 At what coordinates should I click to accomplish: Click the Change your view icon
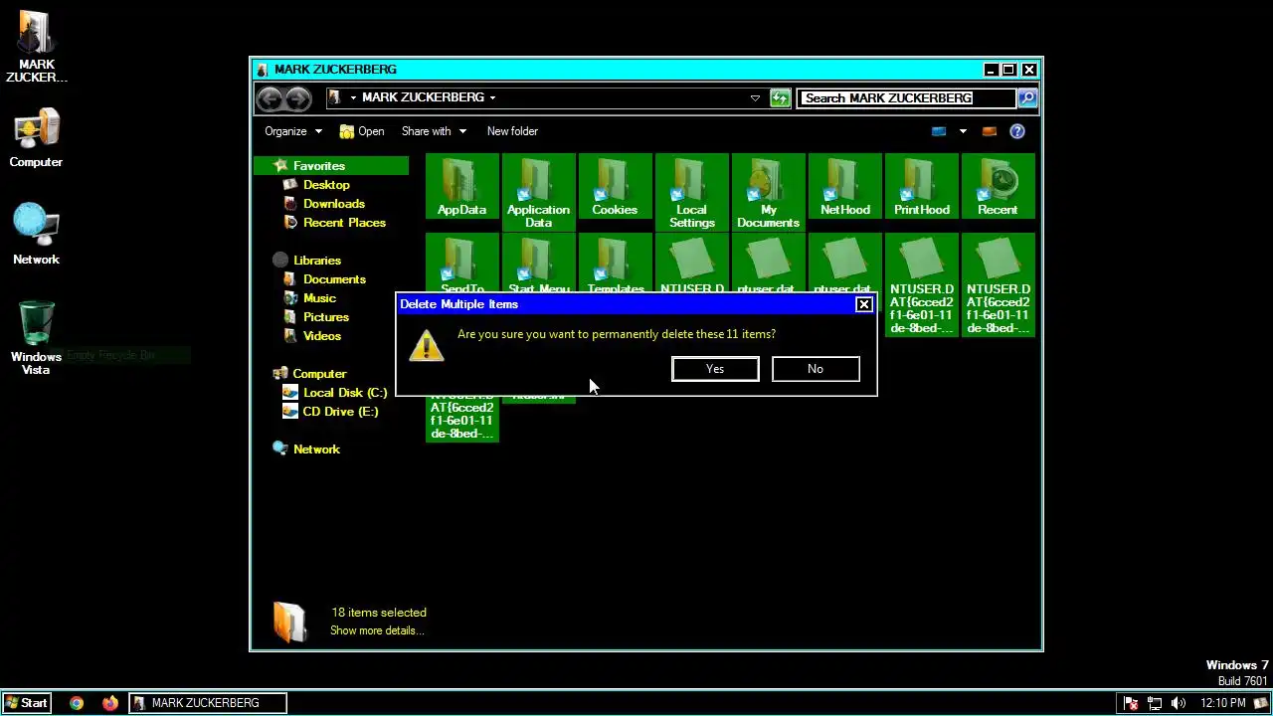pos(939,131)
